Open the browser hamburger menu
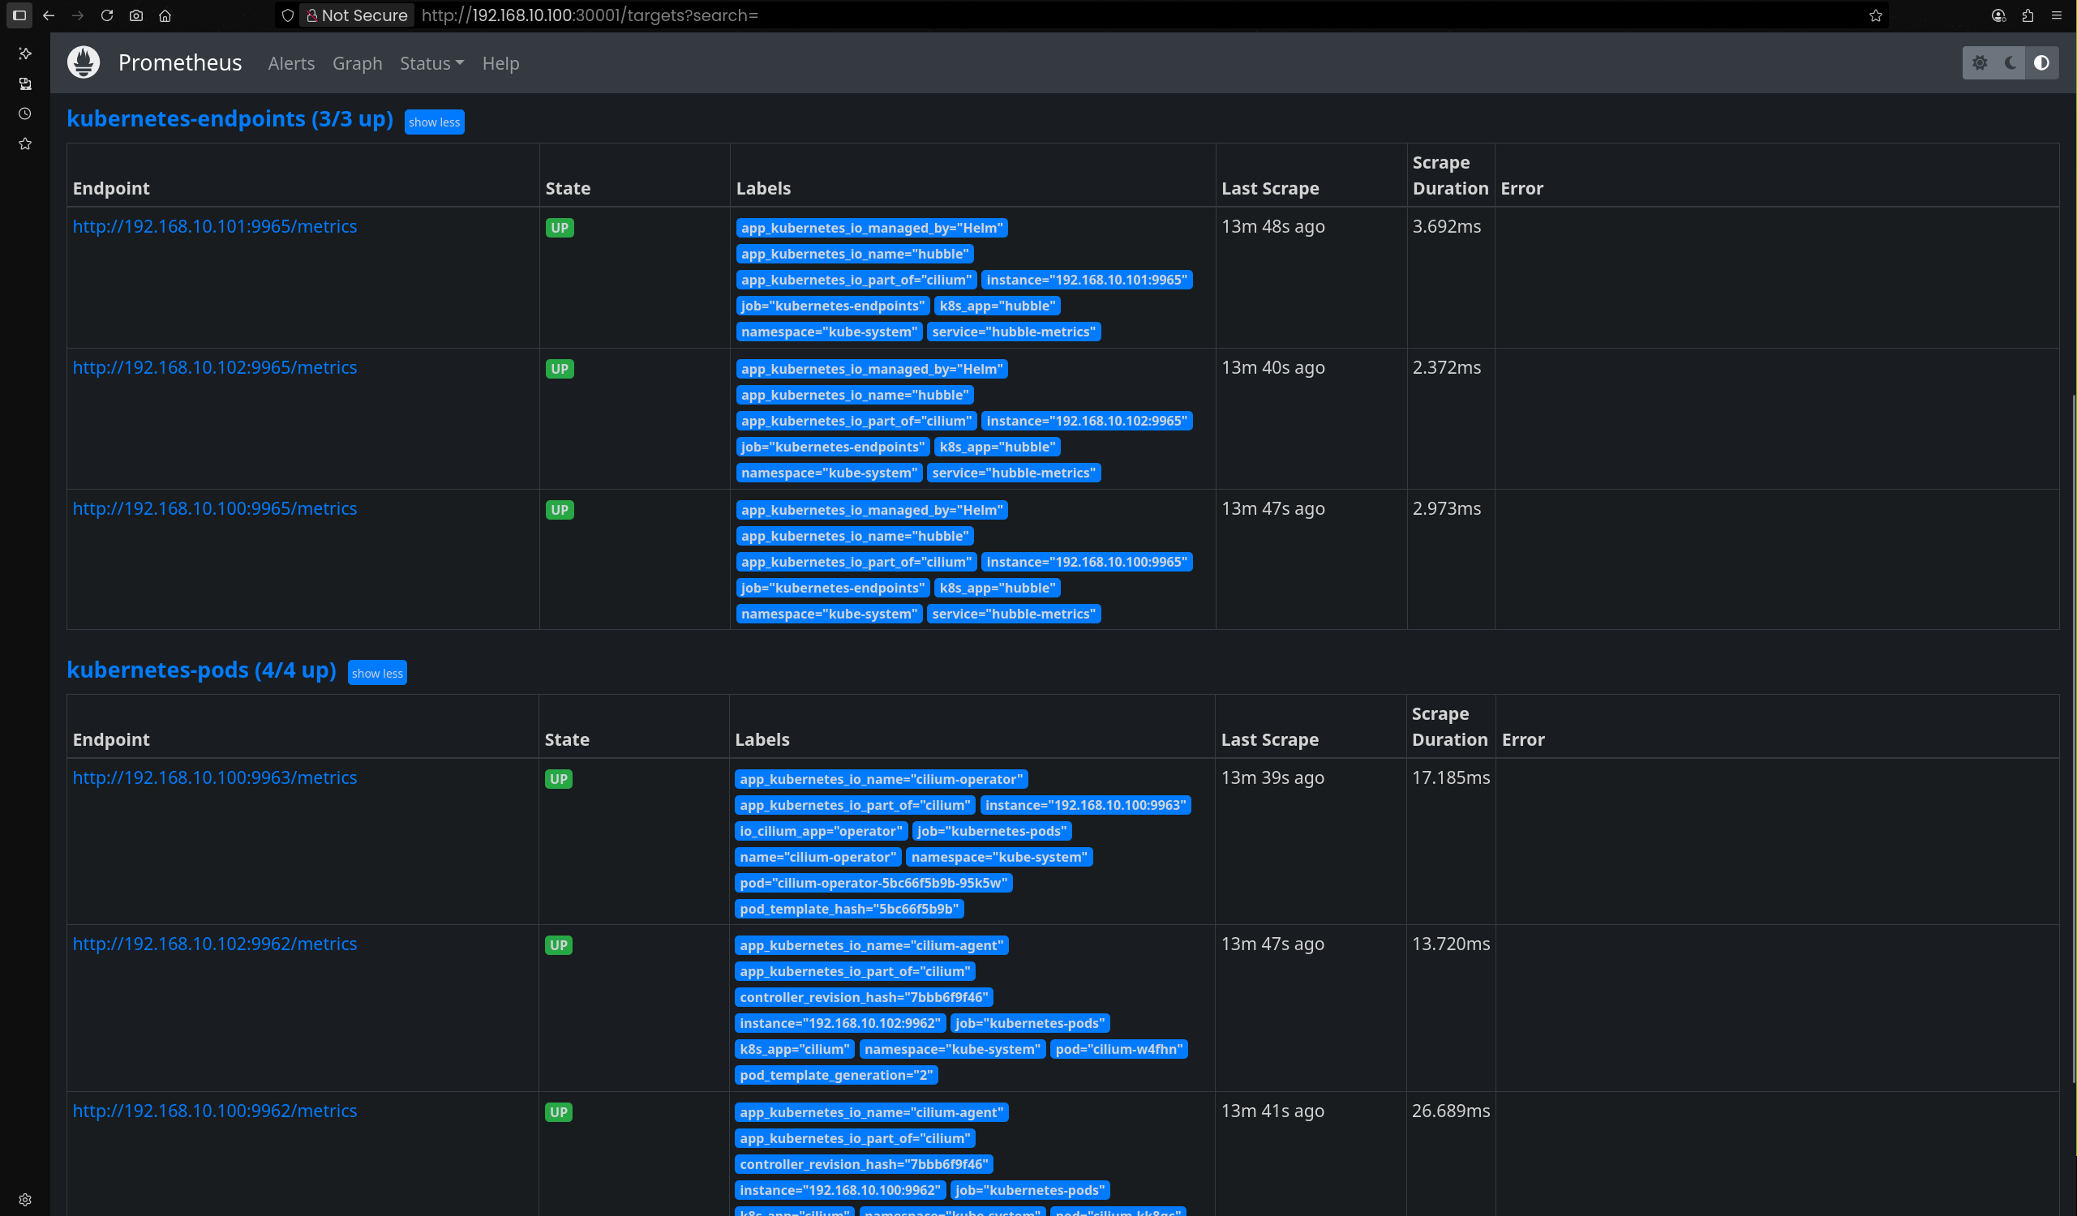The height and width of the screenshot is (1216, 2077). pos(2057,15)
